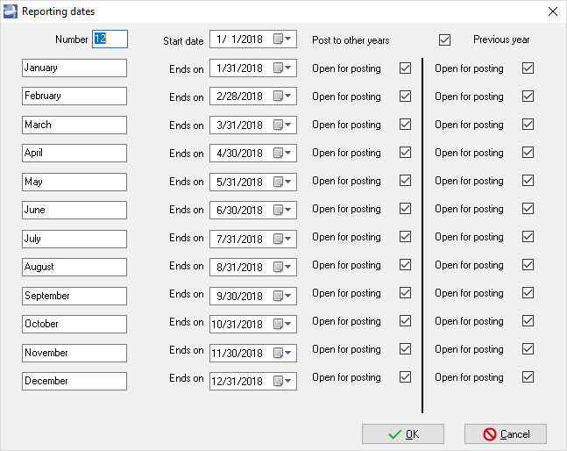
Task: Click the calendar icon for June end date
Action: coord(279,210)
